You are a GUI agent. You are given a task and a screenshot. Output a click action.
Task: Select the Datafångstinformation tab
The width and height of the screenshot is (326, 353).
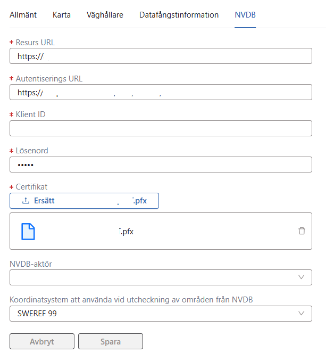click(179, 15)
